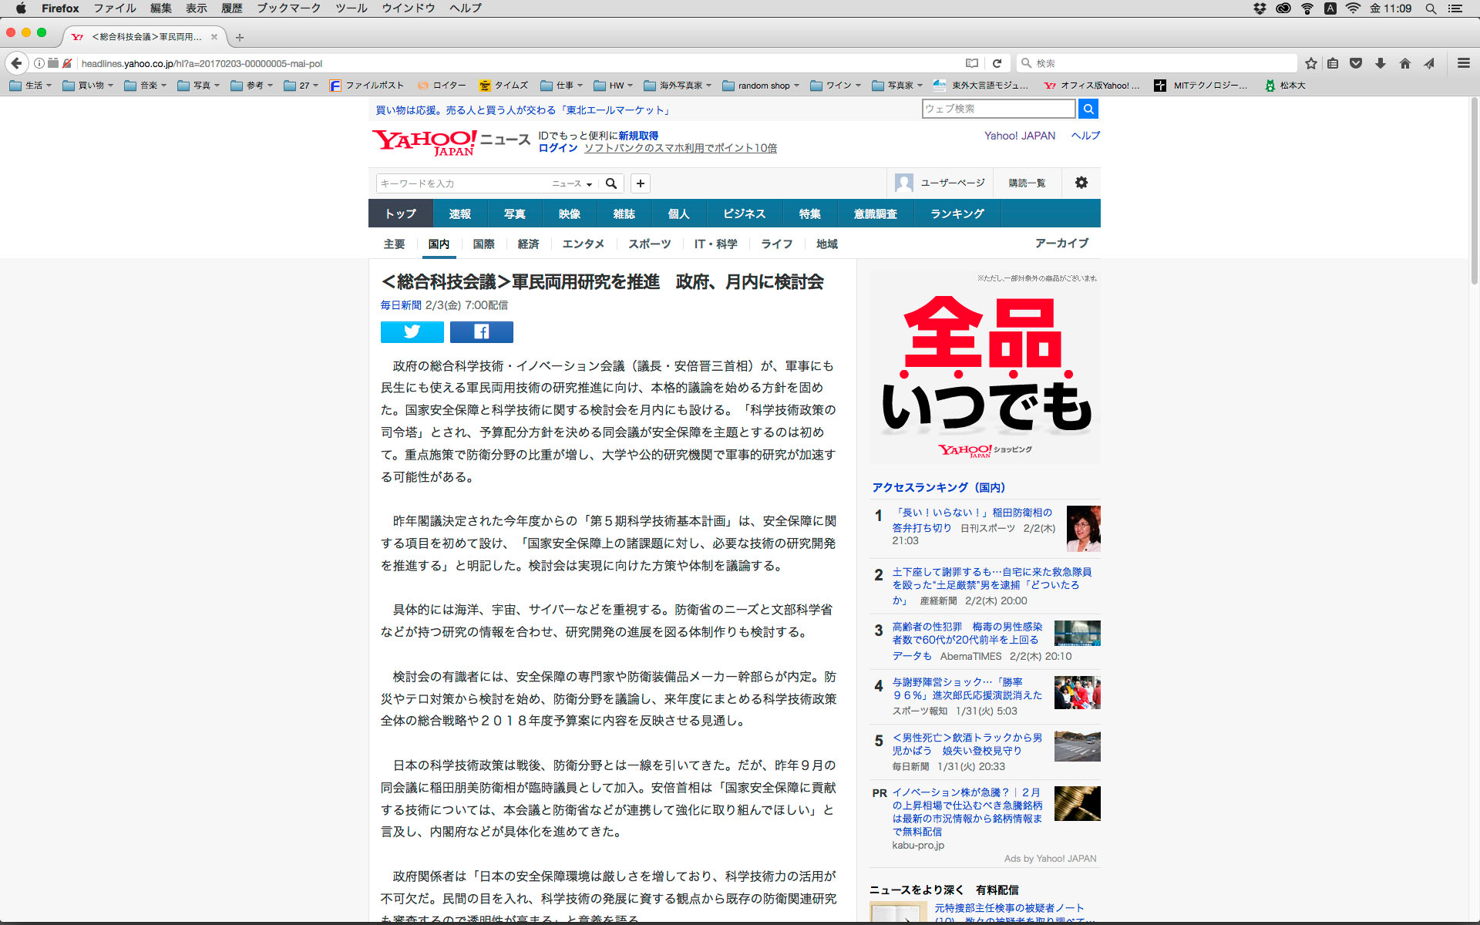Expand the ニュース search category dropdown
This screenshot has width=1480, height=925.
(x=572, y=183)
